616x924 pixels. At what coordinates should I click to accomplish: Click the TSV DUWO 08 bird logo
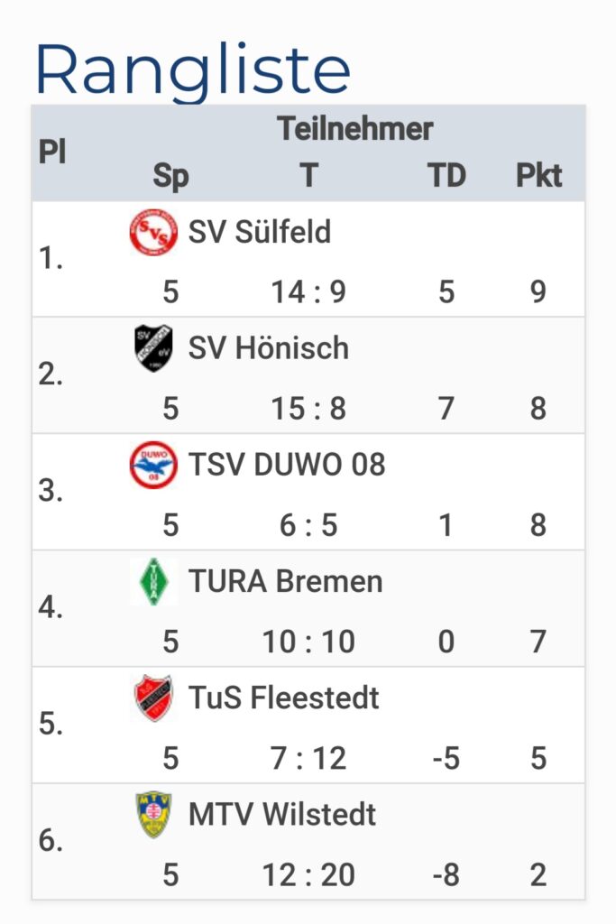click(x=153, y=465)
